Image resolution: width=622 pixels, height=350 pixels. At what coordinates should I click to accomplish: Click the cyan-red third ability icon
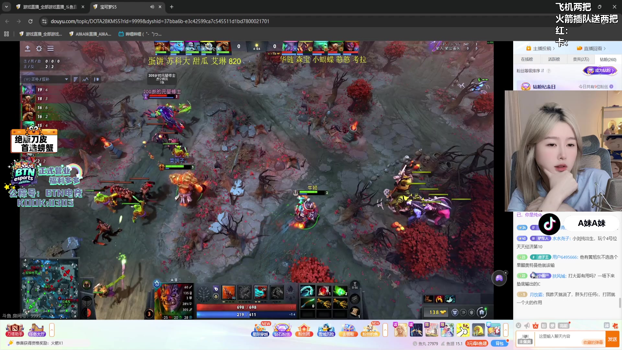click(x=260, y=293)
